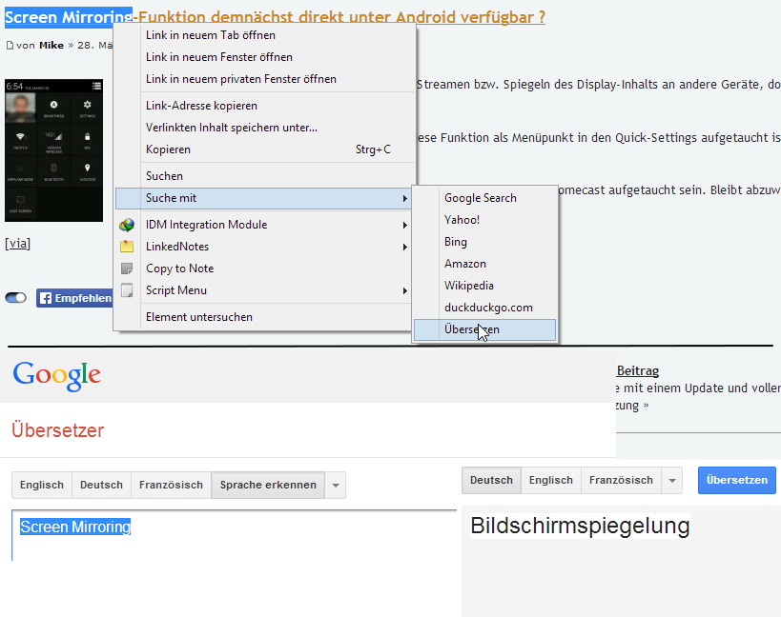
Task: Click the blue Übersetzen button
Action: point(737,480)
